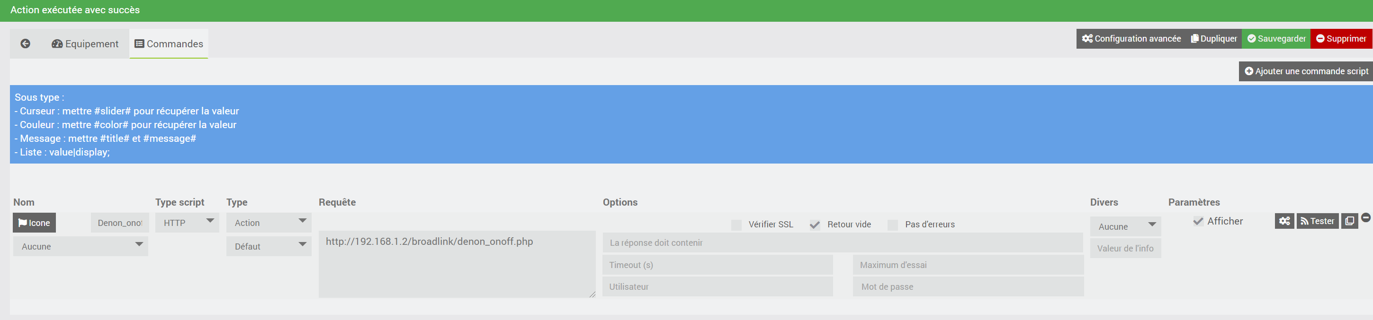Open the HTTP script type dropdown
The height and width of the screenshot is (320, 1373).
(187, 223)
